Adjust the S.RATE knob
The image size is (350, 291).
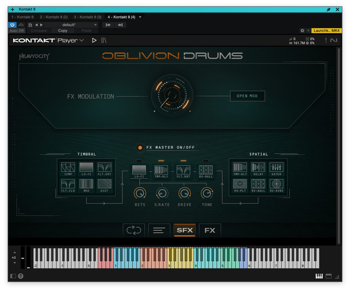162,193
